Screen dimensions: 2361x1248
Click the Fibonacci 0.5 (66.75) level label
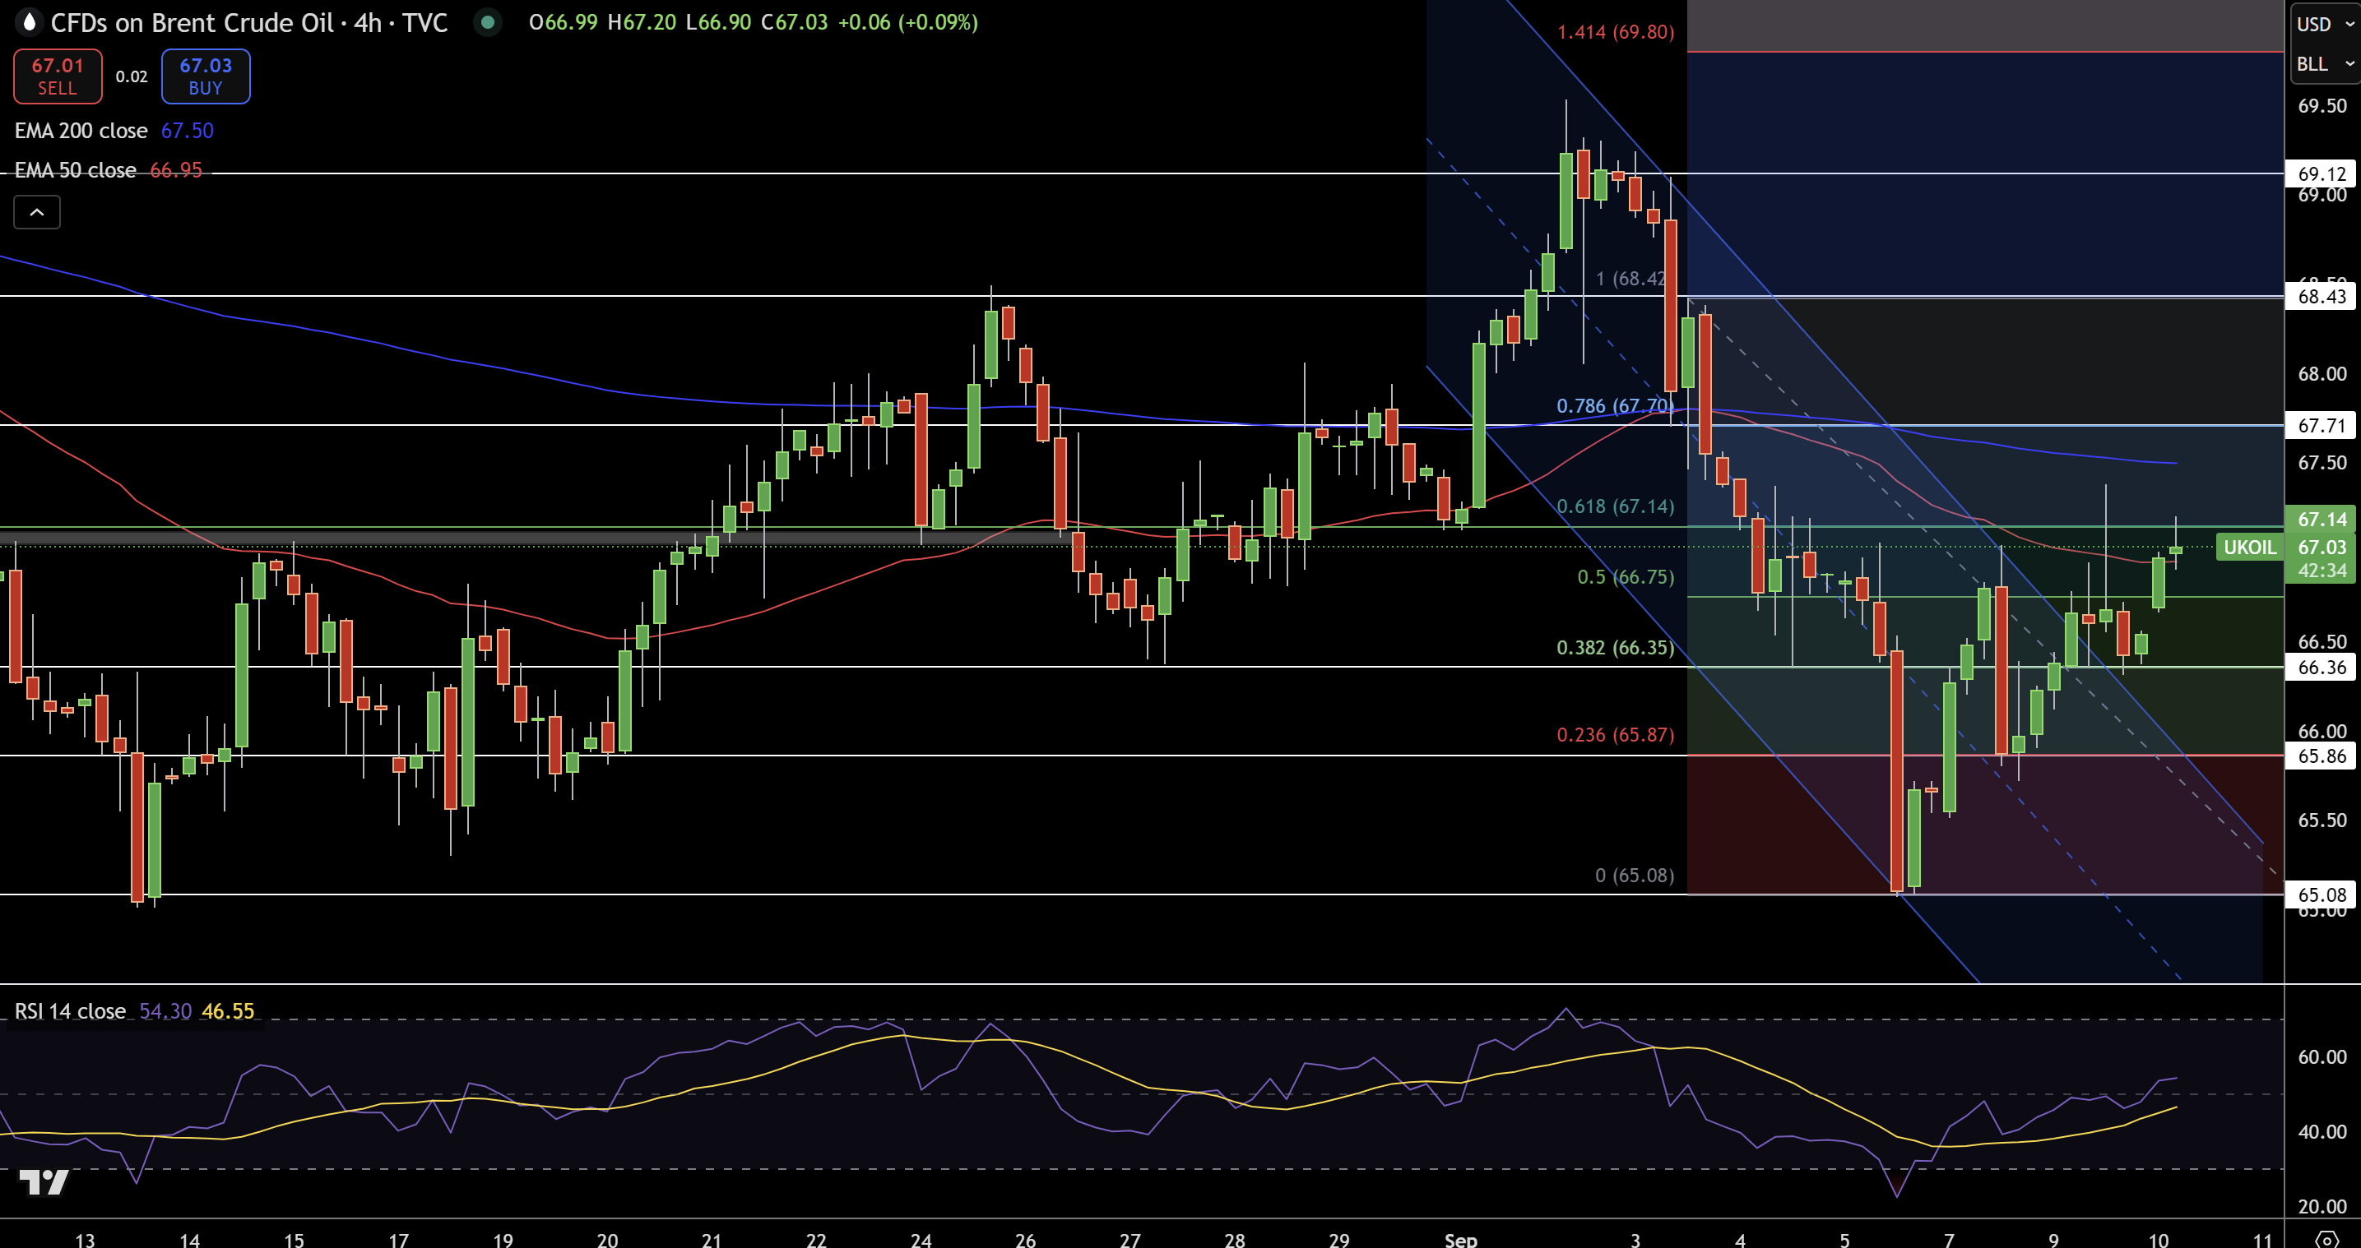(1625, 577)
